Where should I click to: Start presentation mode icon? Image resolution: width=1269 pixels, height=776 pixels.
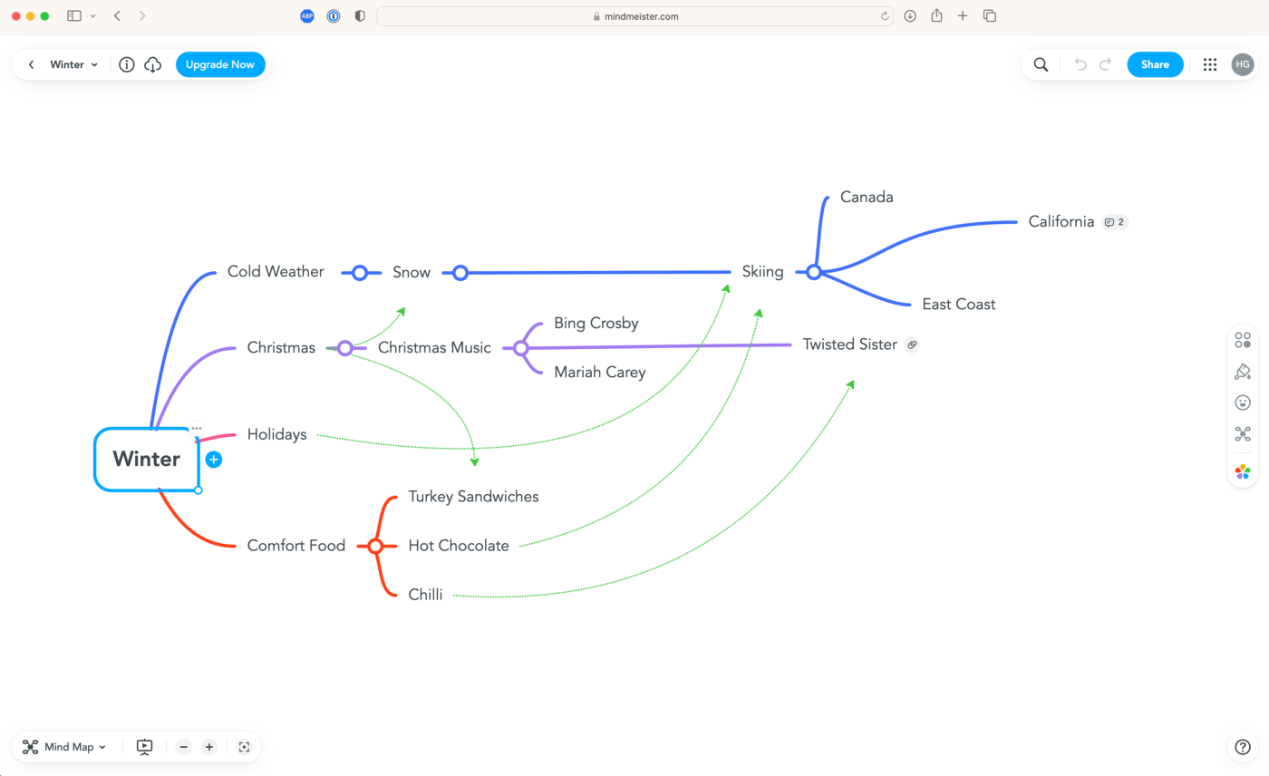point(145,747)
